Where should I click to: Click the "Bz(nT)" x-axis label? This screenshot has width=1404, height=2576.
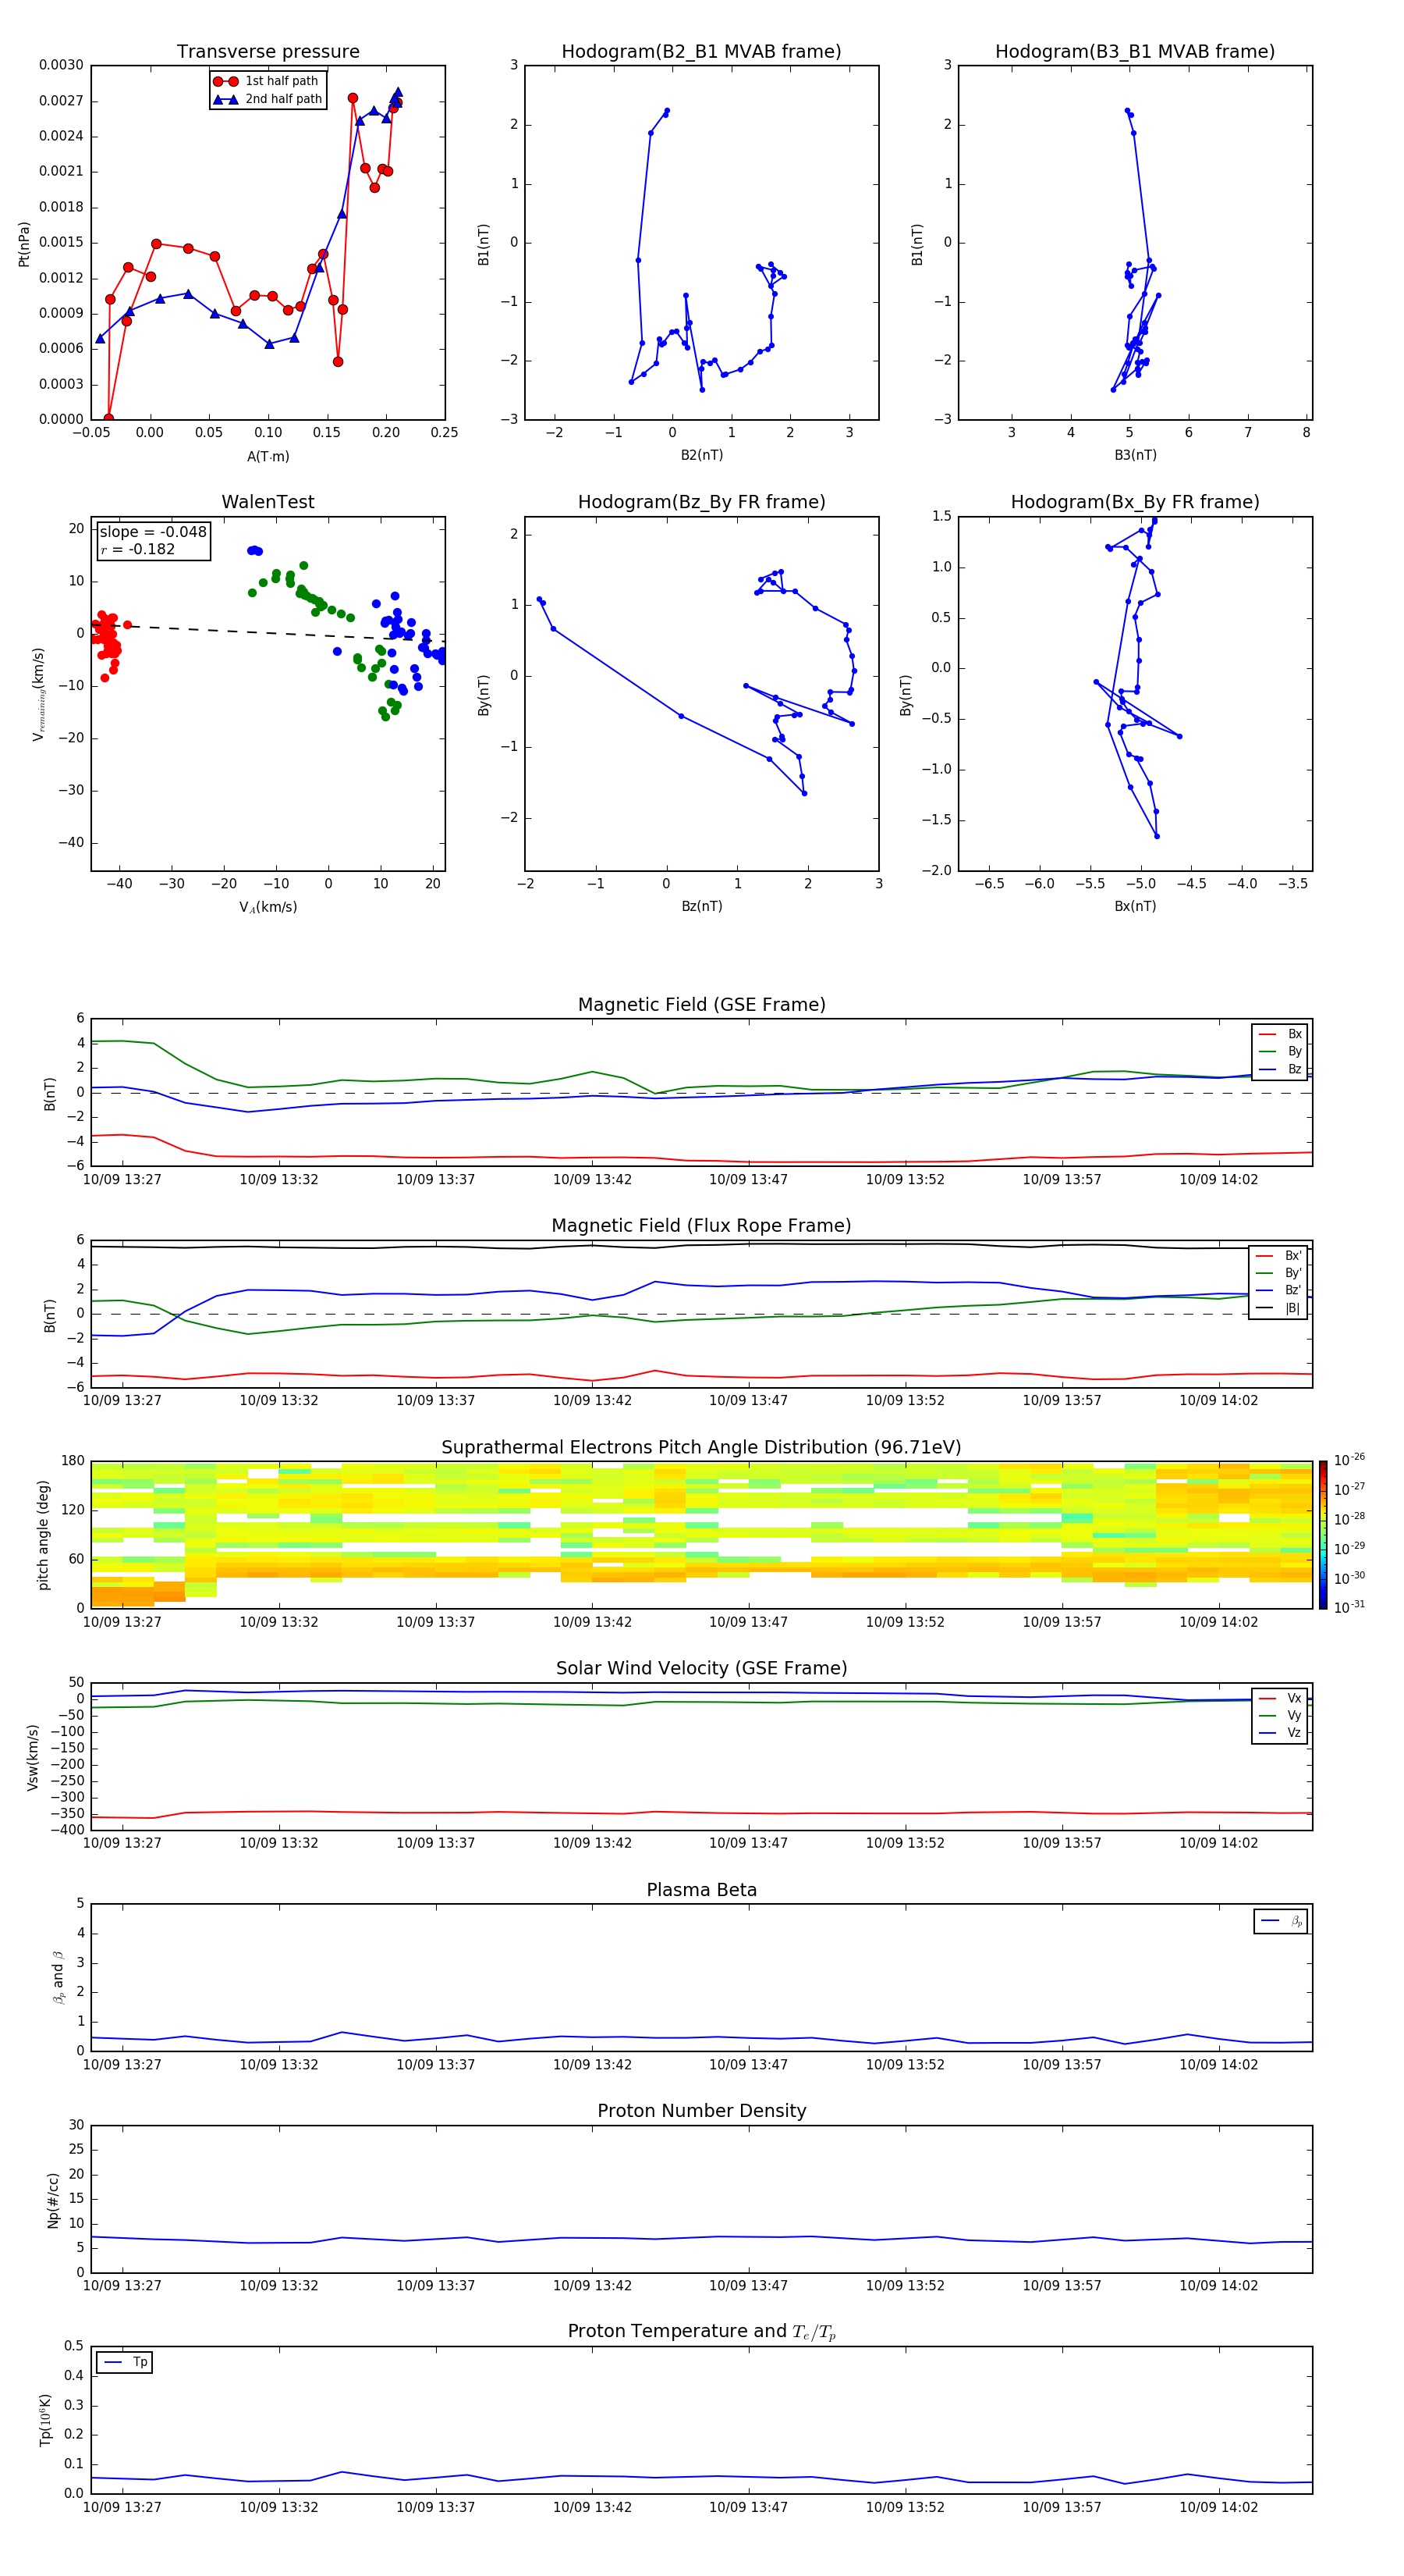[701, 906]
